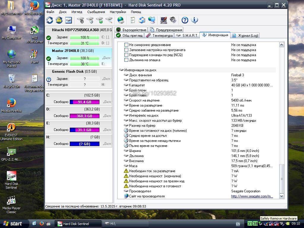Open the seagate.com manufacturer website link
Screen dimensions: 304x228
252,196
